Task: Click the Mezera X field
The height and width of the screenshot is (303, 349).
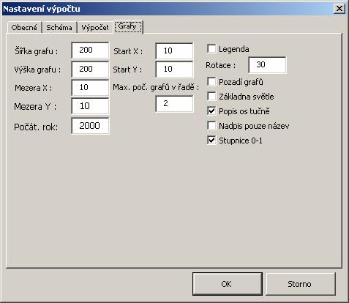Action: click(90, 88)
